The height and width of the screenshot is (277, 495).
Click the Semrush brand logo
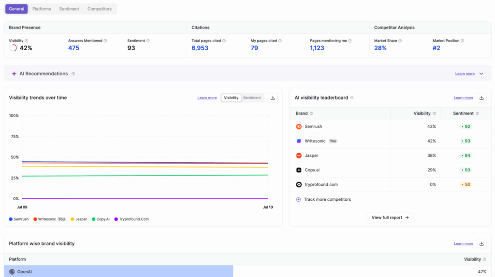click(x=299, y=126)
